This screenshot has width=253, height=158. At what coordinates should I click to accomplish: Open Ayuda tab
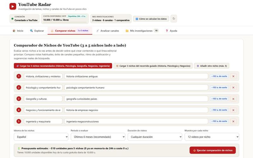coord(171,31)
